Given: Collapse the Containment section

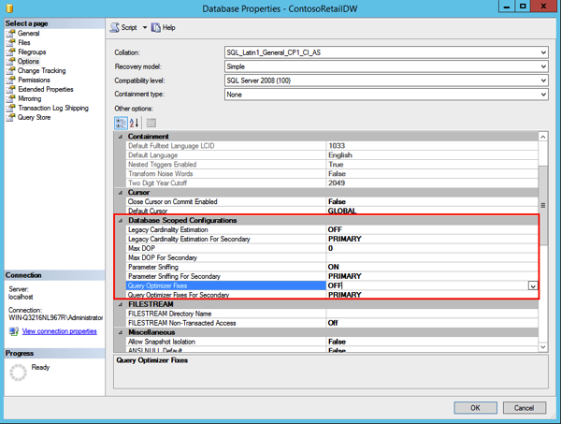Looking at the screenshot, I should pyautogui.click(x=121, y=137).
